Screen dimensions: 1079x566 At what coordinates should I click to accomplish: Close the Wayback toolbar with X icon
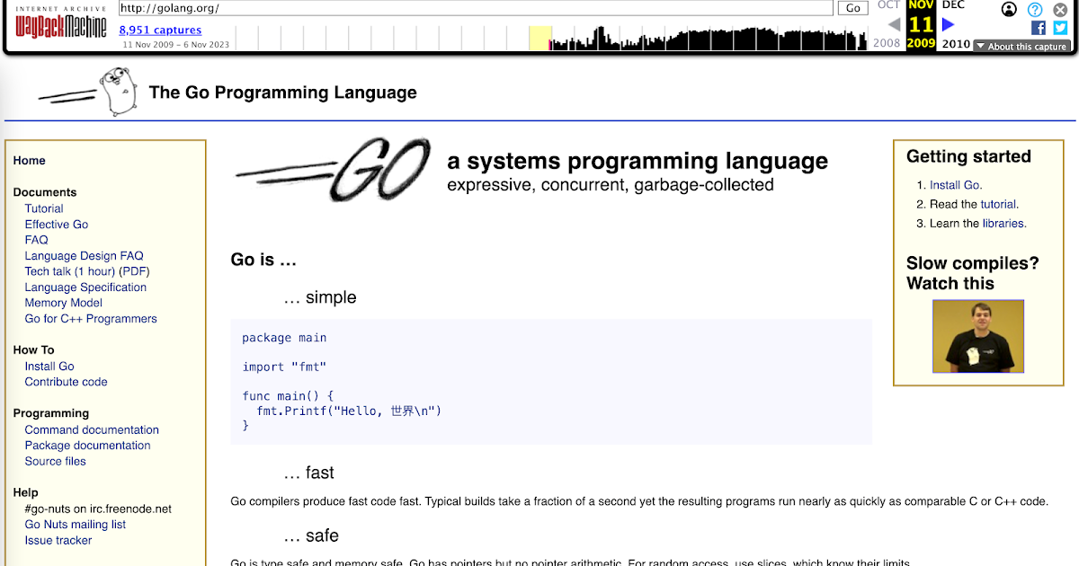pos(1060,10)
